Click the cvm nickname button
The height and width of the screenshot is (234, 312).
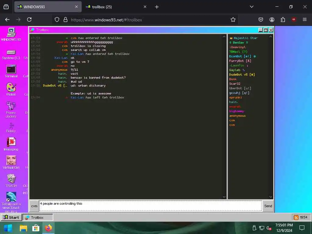34,206
